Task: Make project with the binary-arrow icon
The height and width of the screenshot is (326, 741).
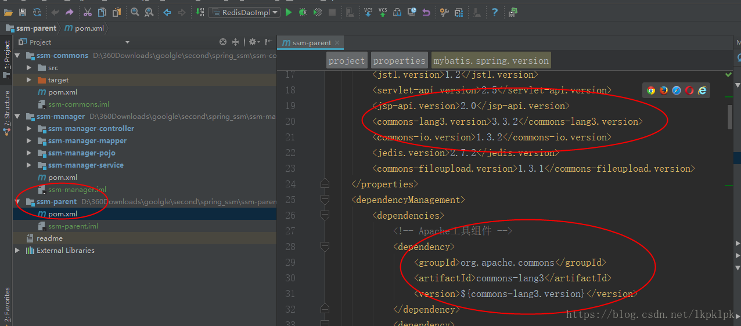Action: tap(200, 12)
